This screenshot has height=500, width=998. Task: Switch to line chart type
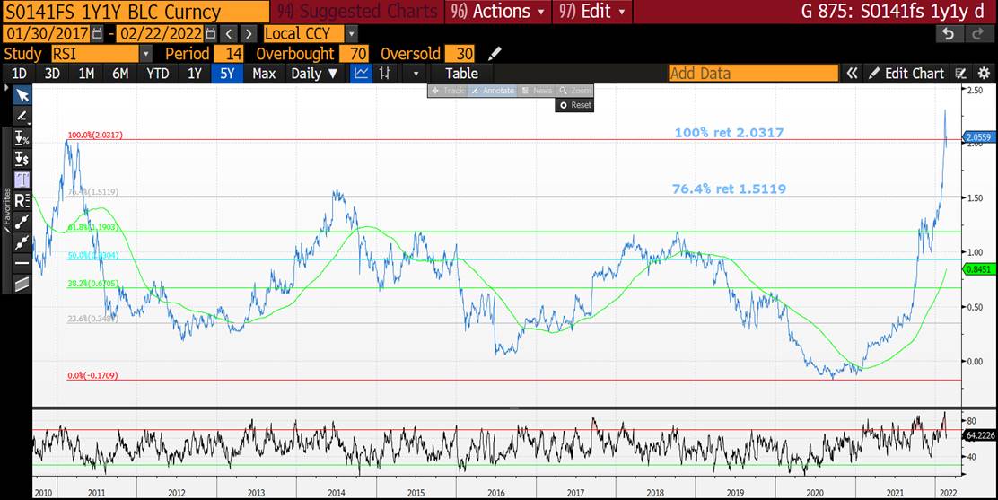tap(361, 74)
